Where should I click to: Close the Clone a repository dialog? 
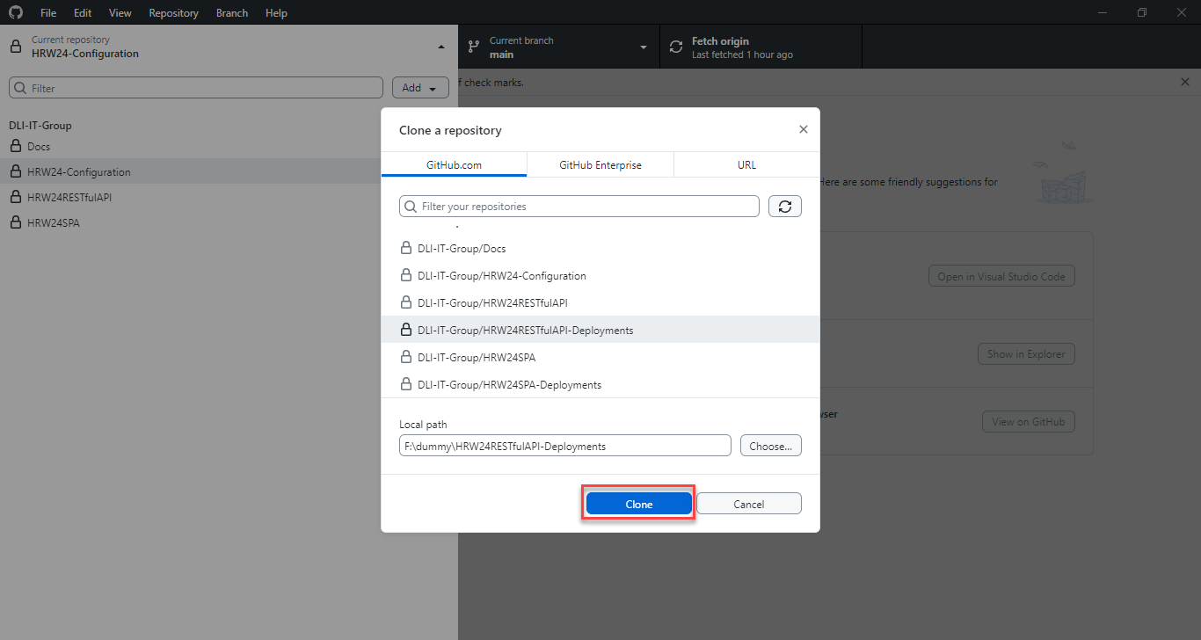click(803, 128)
